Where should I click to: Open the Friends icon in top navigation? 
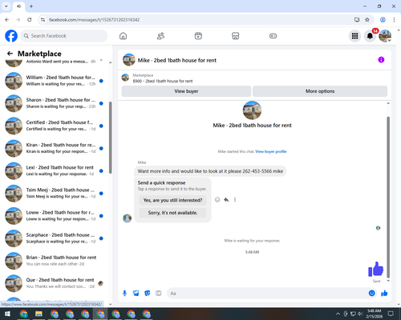coord(160,36)
